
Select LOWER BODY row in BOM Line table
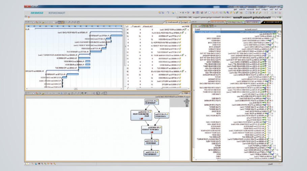tap(170, 39)
